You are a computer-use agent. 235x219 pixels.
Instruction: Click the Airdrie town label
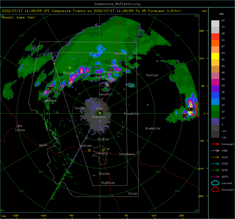tap(103, 139)
